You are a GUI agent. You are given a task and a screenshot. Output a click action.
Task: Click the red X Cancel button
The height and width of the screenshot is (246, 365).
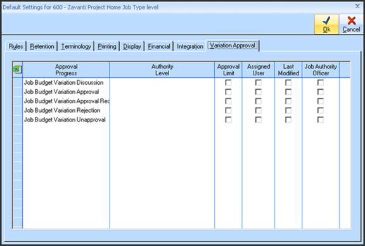(351, 25)
